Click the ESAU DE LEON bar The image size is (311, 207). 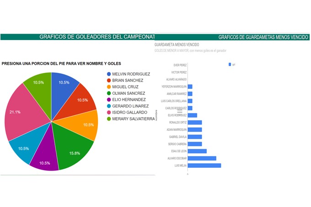pyautogui.click(x=197, y=151)
